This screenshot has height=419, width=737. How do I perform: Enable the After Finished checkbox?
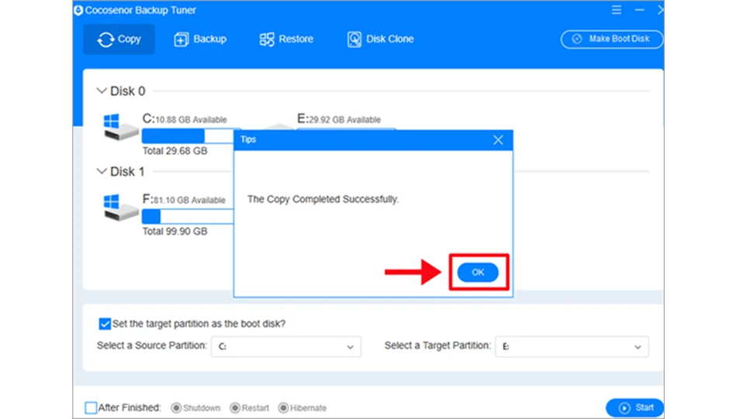click(x=91, y=407)
